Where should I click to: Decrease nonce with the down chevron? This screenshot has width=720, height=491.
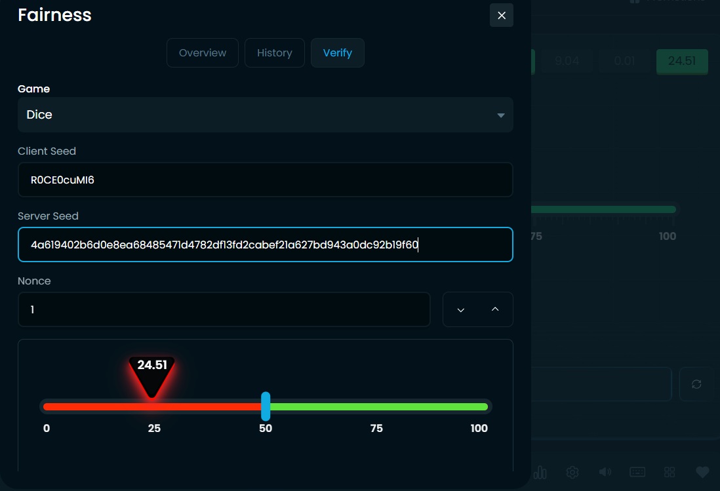click(x=460, y=309)
